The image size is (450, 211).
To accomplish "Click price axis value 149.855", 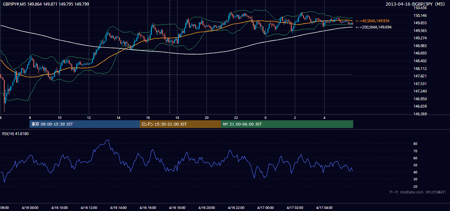I will [420, 23].
